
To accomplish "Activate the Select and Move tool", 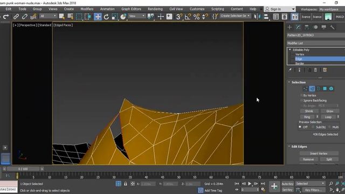I will (x=98, y=17).
